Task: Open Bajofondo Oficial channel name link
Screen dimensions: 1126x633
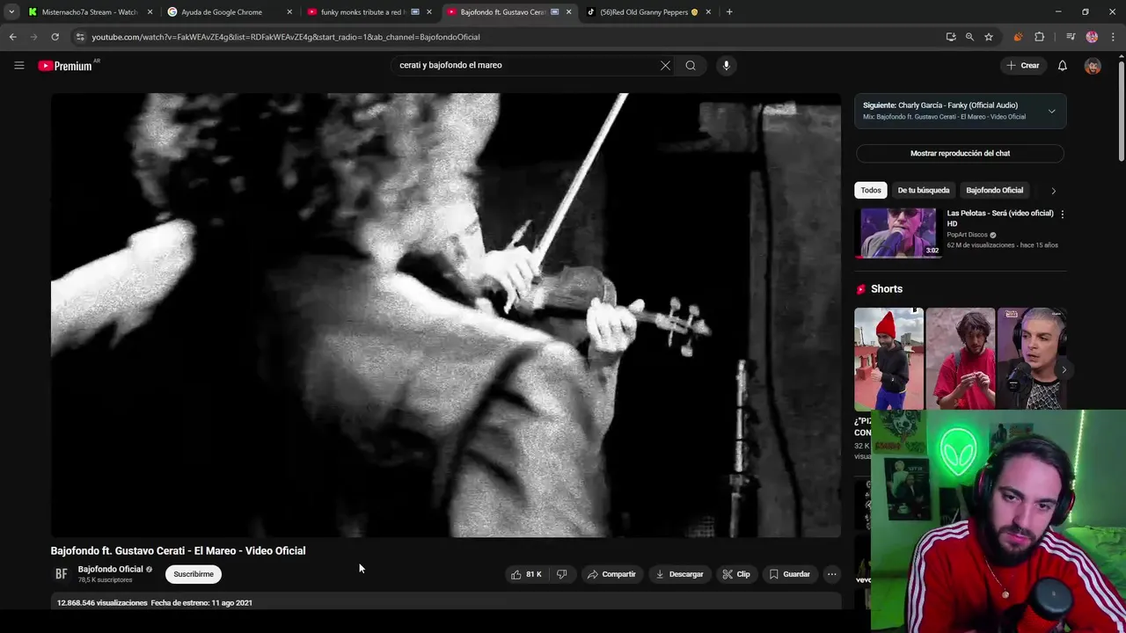Action: [110, 570]
